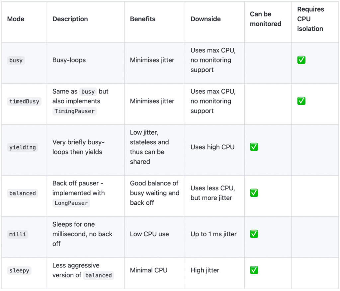
Task: Click the Benefits column header
Action: pyautogui.click(x=143, y=19)
